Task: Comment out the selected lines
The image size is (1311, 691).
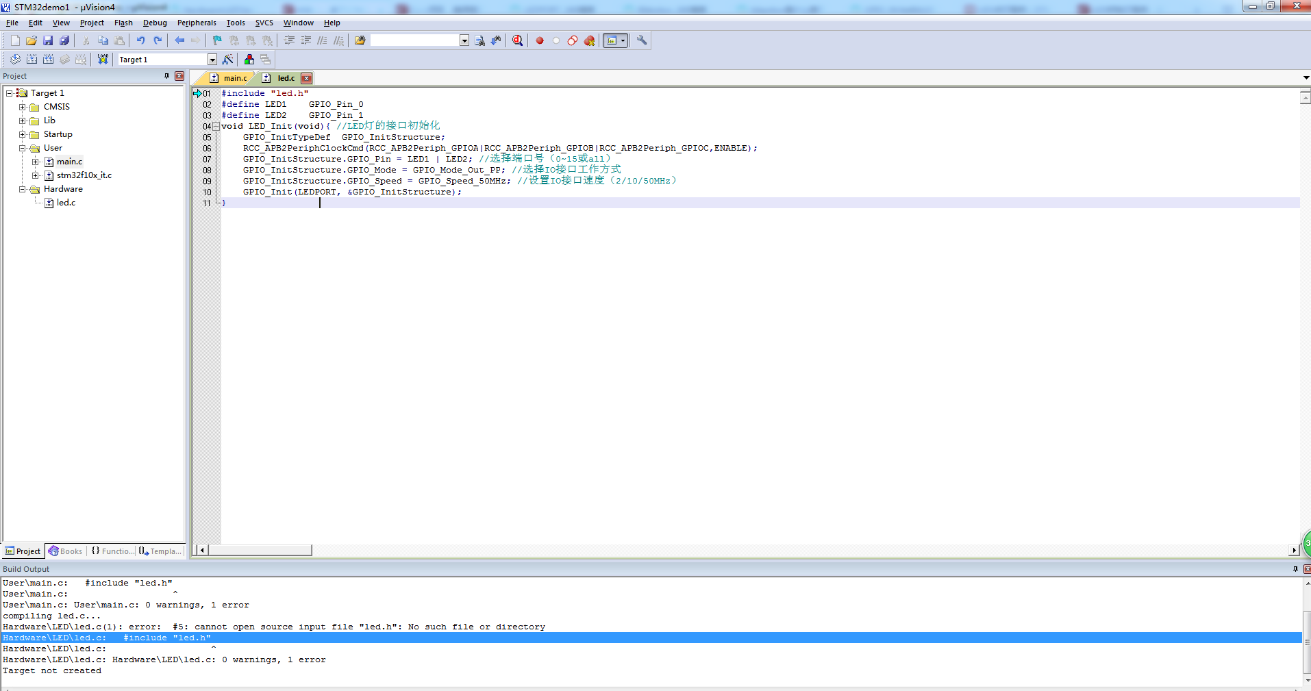Action: (x=322, y=40)
